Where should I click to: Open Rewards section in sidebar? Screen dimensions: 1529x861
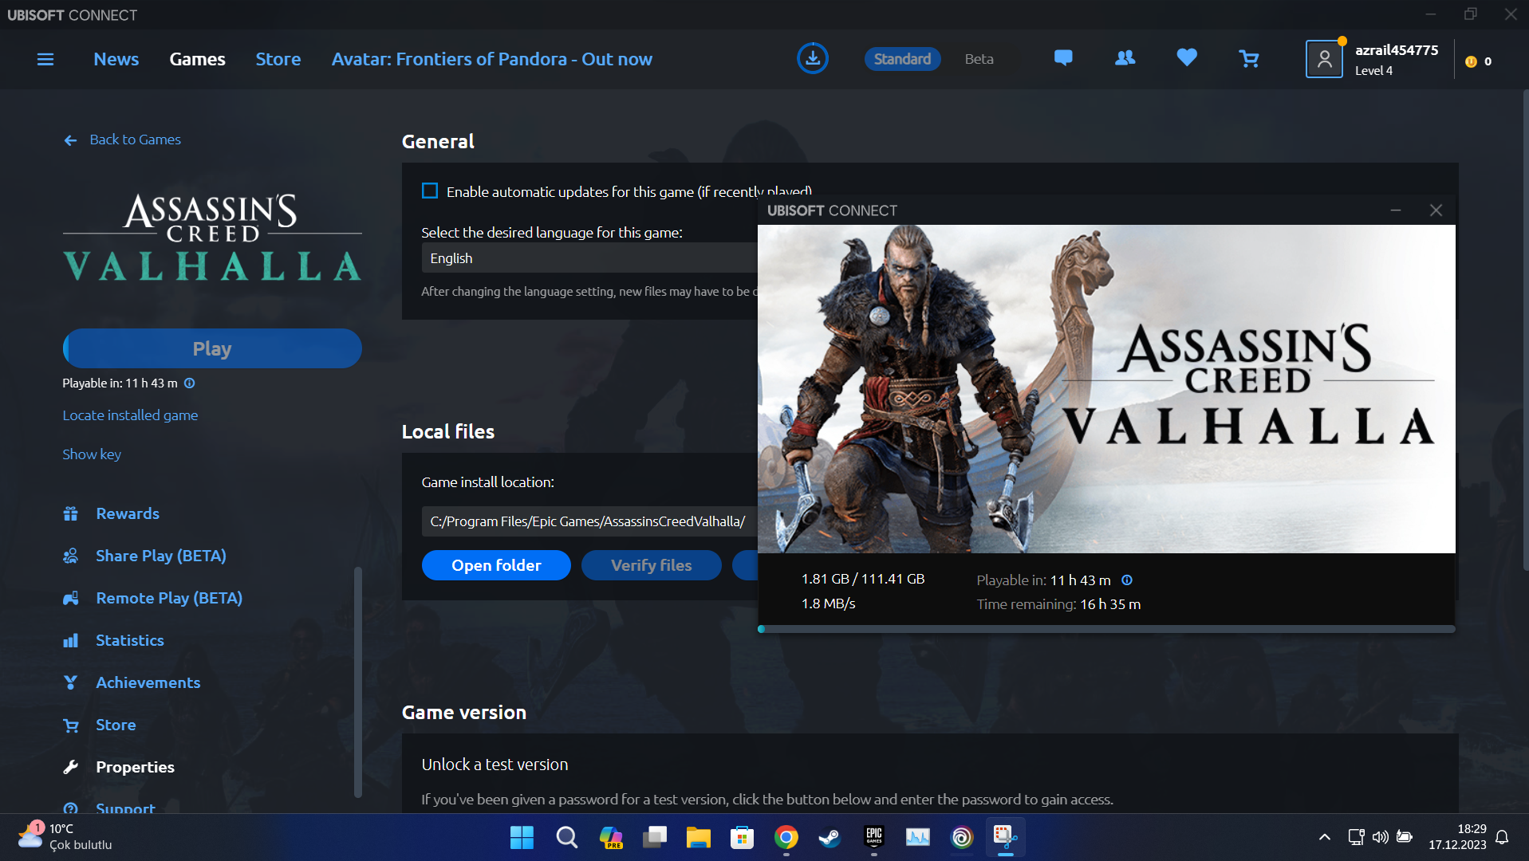(128, 513)
